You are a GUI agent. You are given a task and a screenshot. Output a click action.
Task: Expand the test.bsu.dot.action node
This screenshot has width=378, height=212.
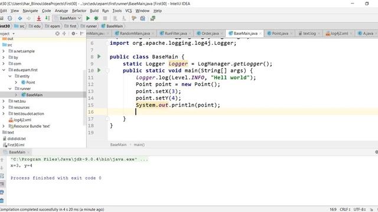coord(4,114)
